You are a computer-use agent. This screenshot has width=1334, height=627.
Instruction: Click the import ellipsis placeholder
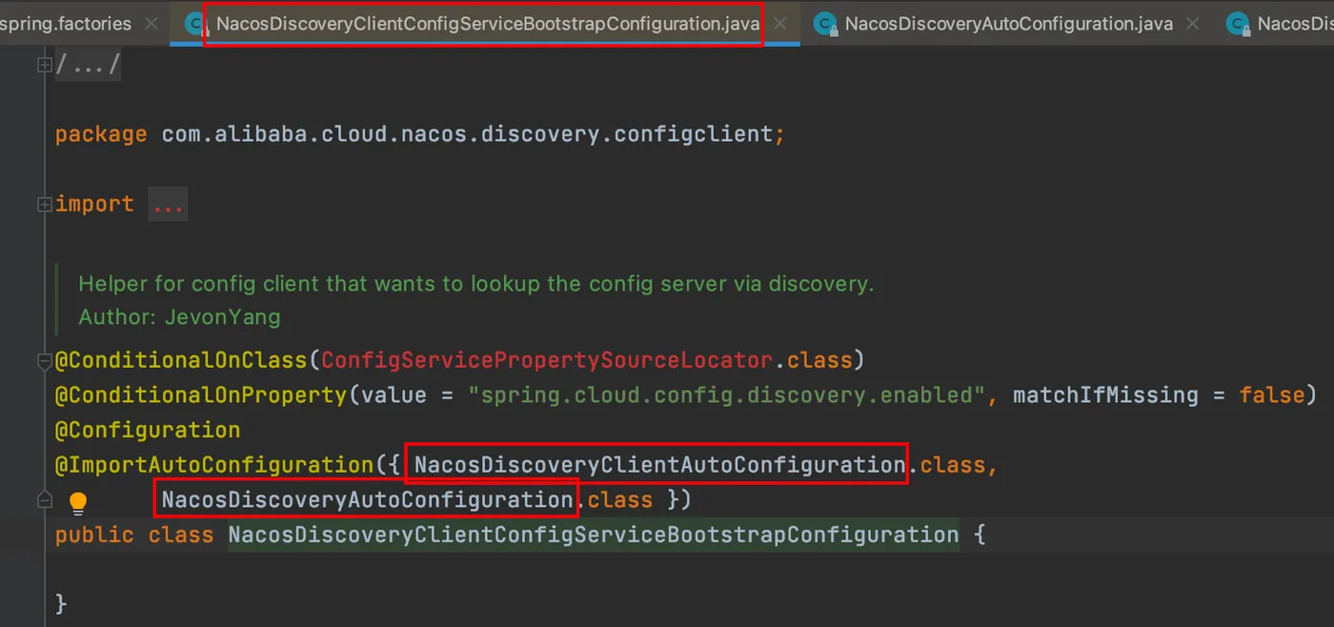click(x=168, y=204)
